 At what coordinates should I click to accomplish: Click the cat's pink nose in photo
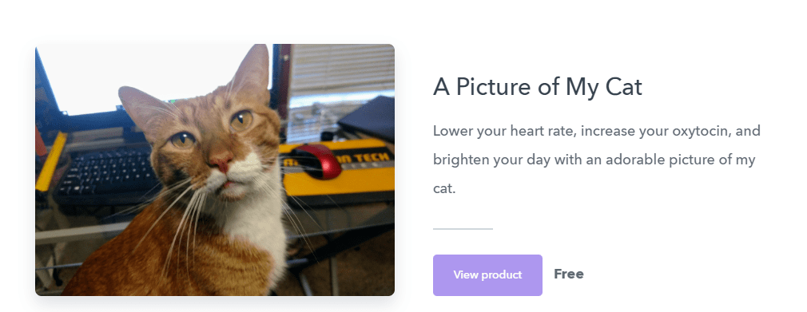click(222, 163)
